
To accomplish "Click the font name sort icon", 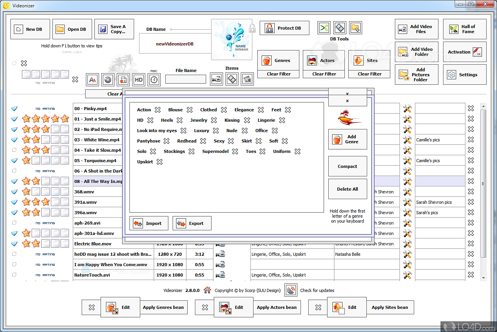I will pyautogui.click(x=92, y=80).
